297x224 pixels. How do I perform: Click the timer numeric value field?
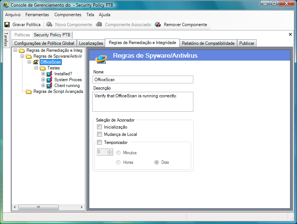[102, 152]
